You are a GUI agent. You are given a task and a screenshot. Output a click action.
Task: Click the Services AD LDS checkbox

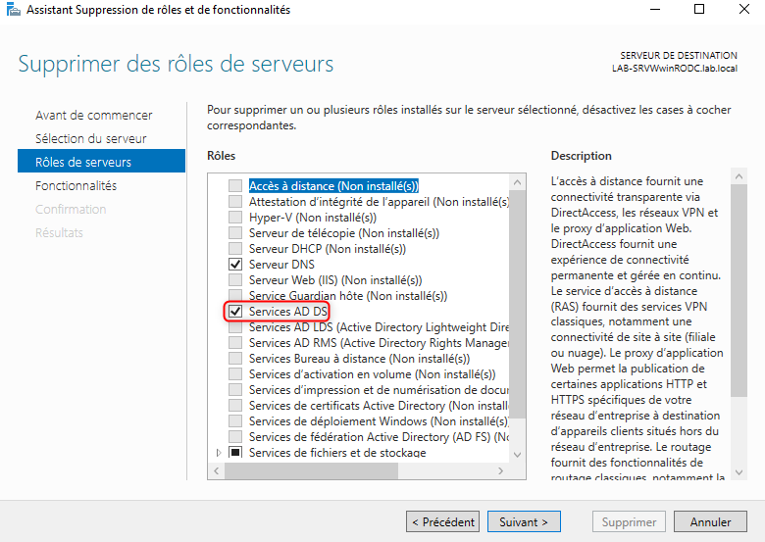(235, 327)
